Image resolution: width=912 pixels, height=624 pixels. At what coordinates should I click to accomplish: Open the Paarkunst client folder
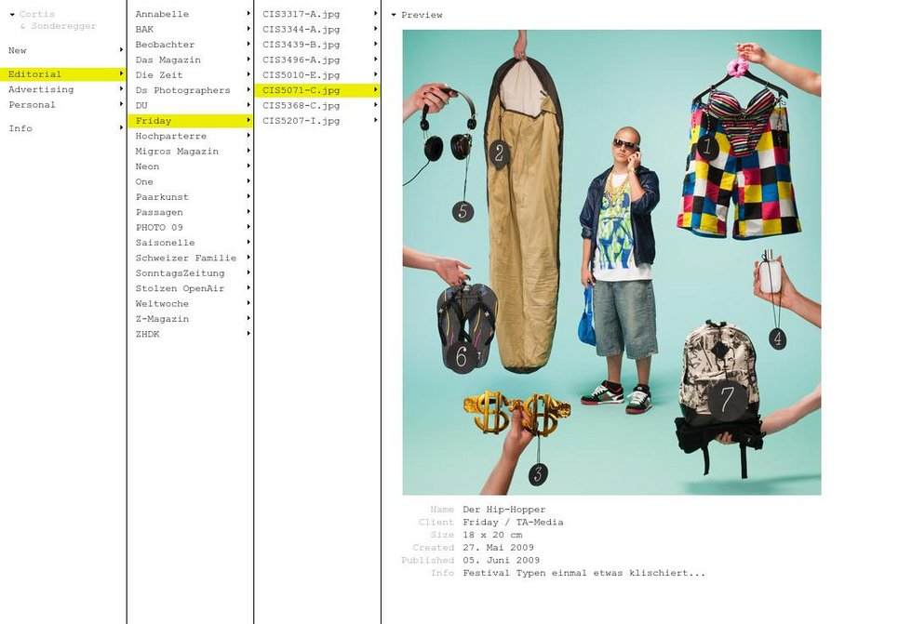162,197
